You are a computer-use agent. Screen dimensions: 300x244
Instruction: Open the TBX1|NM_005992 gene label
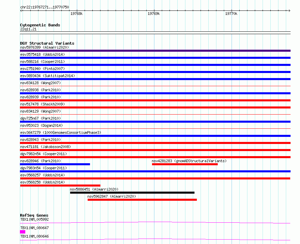coord(34,219)
